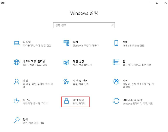Open the 앱 list icon
The height and width of the screenshot is (132, 168).
[x=116, y=62]
